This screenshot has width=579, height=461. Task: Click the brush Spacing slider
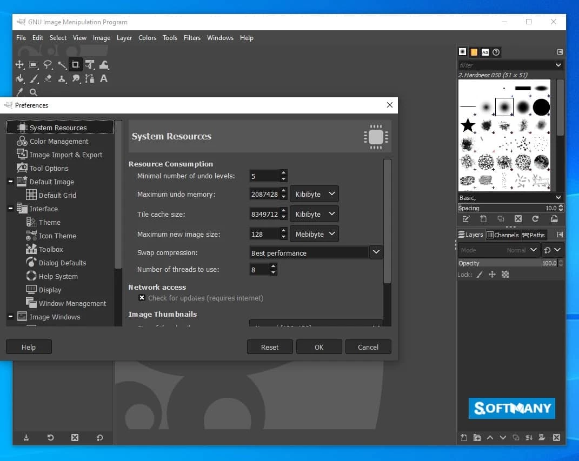(507, 208)
